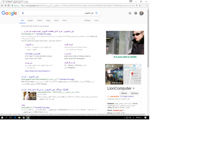Switch to the Videos tab
Image resolution: width=208 pixels, height=166 pixels.
pyautogui.click(x=40, y=20)
